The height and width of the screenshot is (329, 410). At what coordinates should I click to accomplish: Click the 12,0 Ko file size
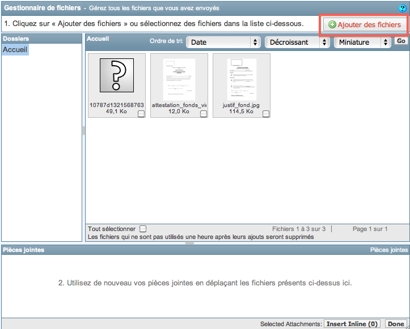(179, 112)
